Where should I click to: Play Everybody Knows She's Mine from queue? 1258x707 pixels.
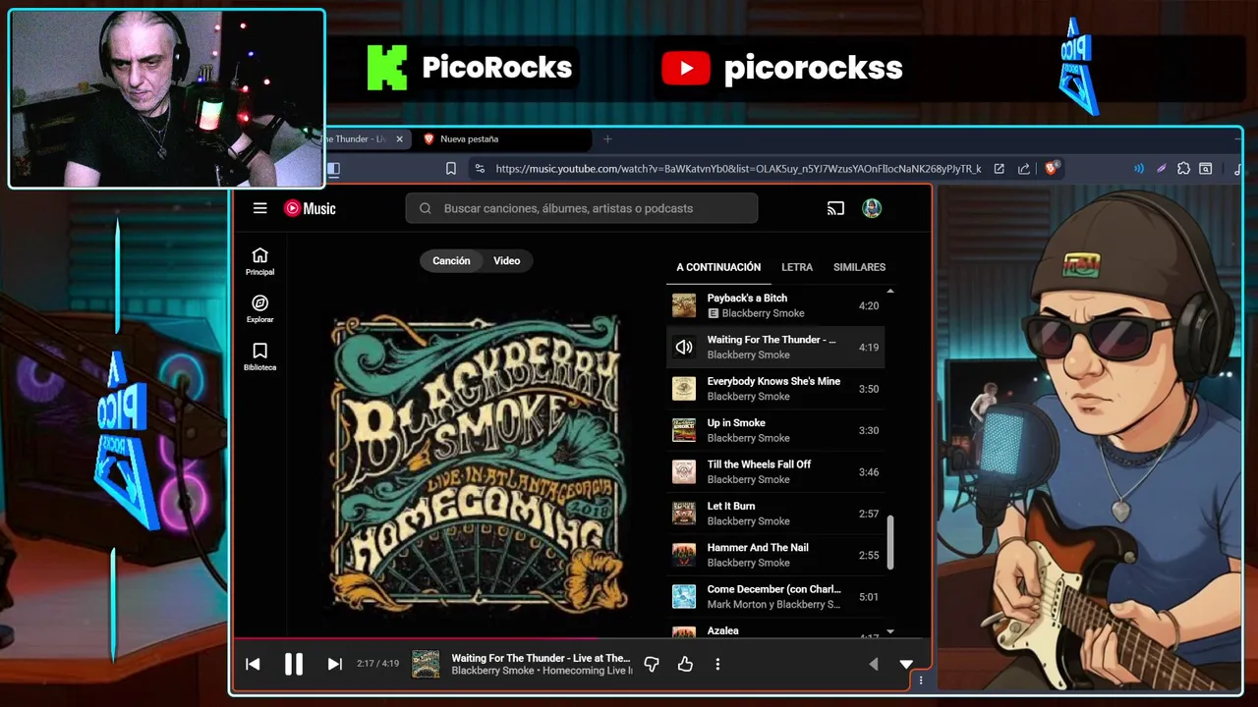click(x=775, y=389)
